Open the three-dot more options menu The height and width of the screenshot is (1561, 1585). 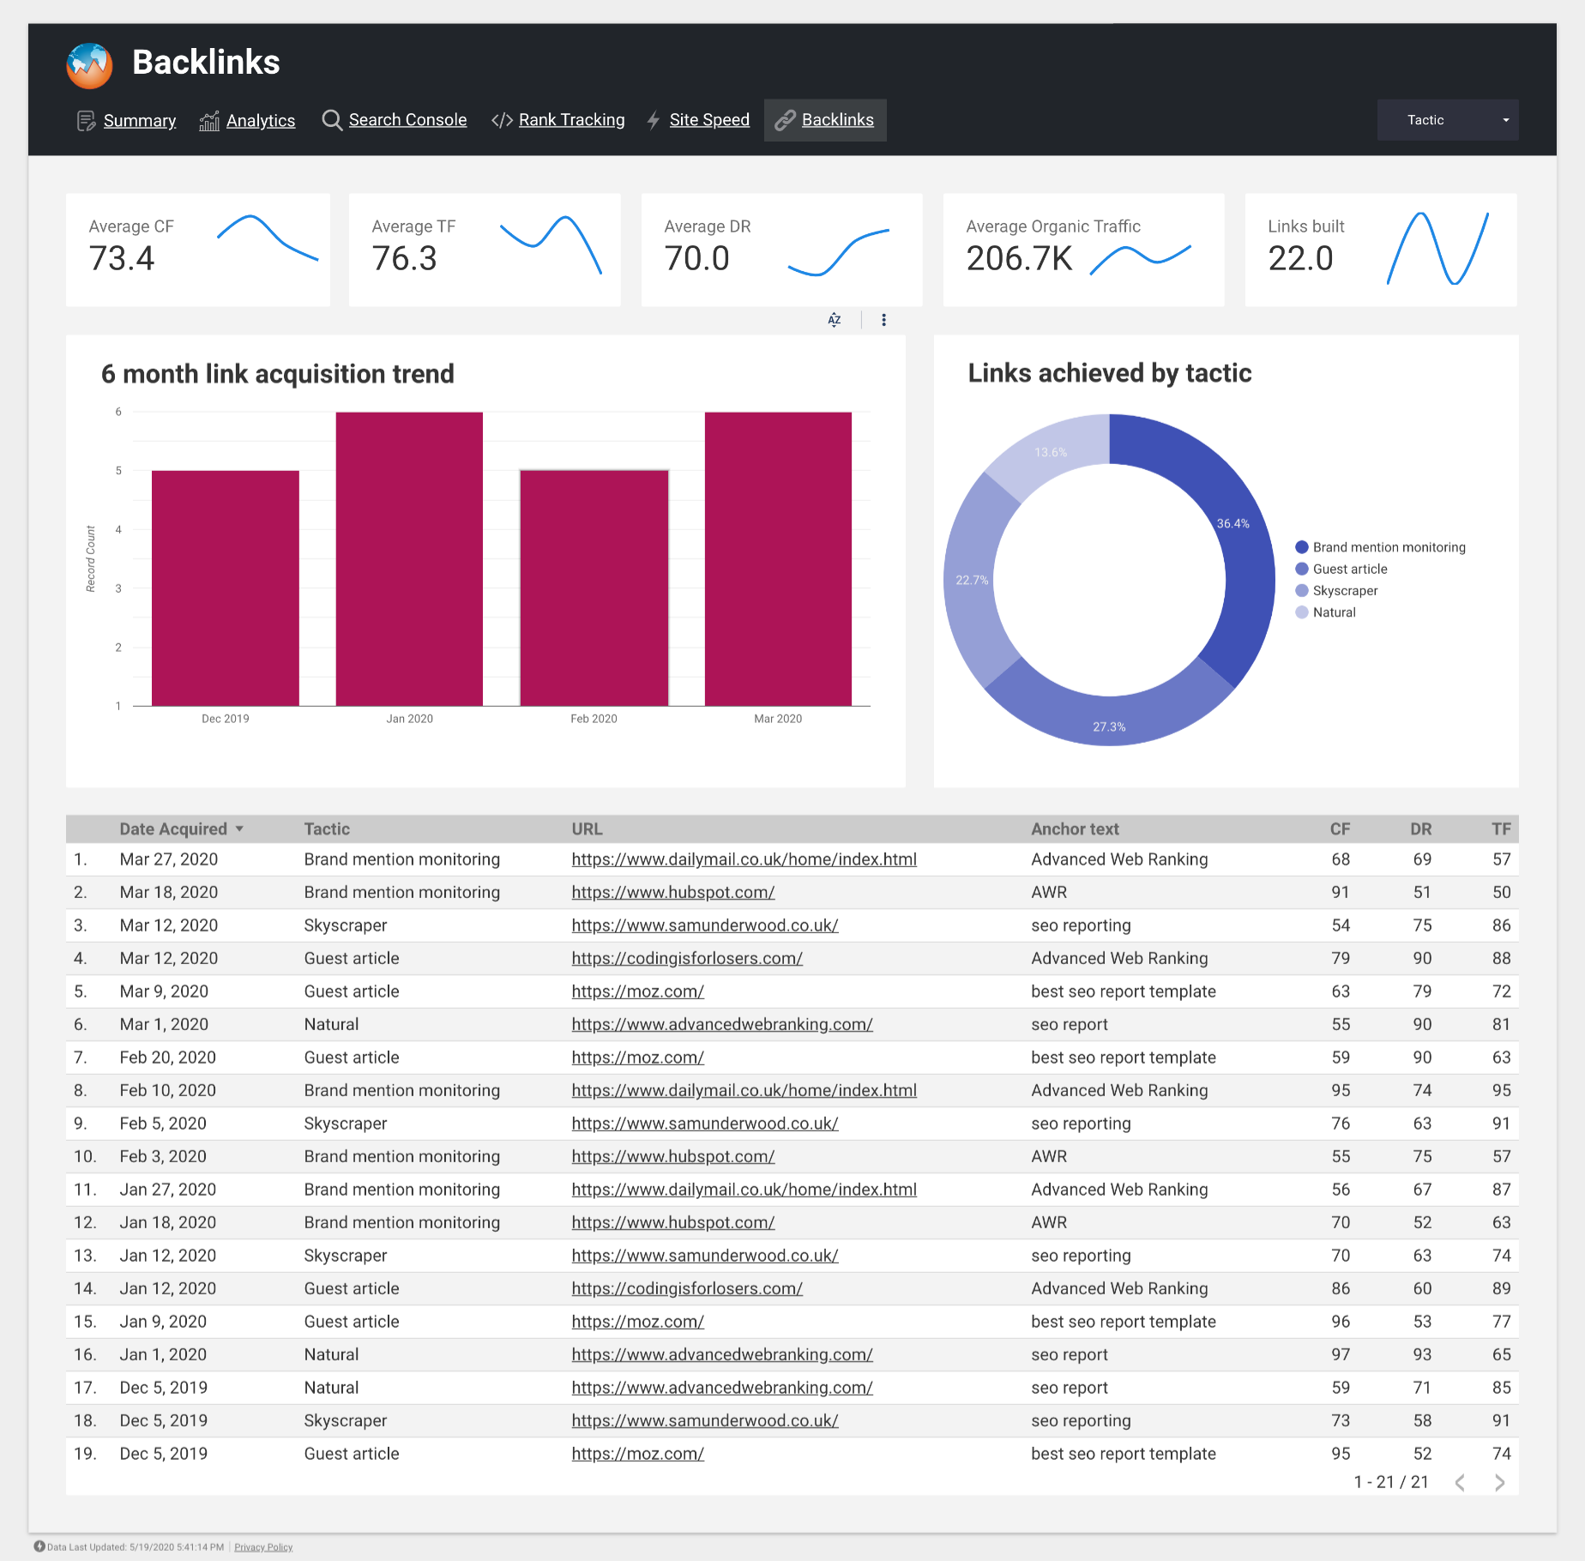[x=883, y=320]
